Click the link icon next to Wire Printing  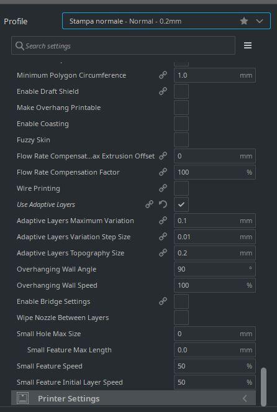click(x=163, y=188)
